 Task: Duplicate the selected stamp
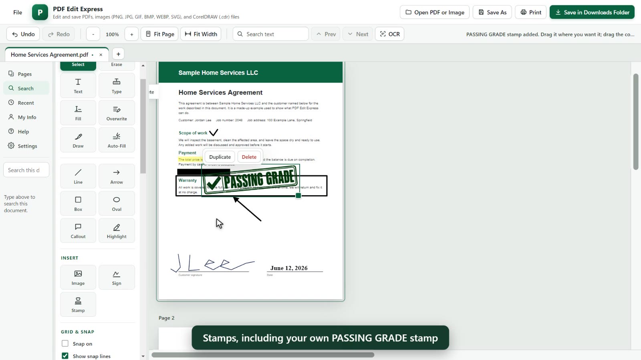[220, 157]
